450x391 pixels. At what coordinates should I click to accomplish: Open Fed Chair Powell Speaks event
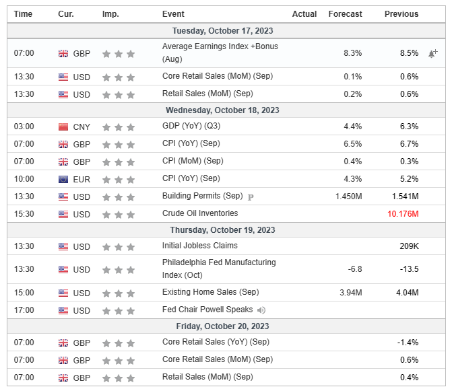(207, 310)
